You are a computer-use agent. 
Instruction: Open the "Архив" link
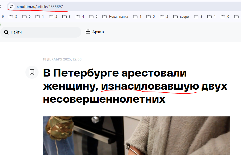pos(98,32)
